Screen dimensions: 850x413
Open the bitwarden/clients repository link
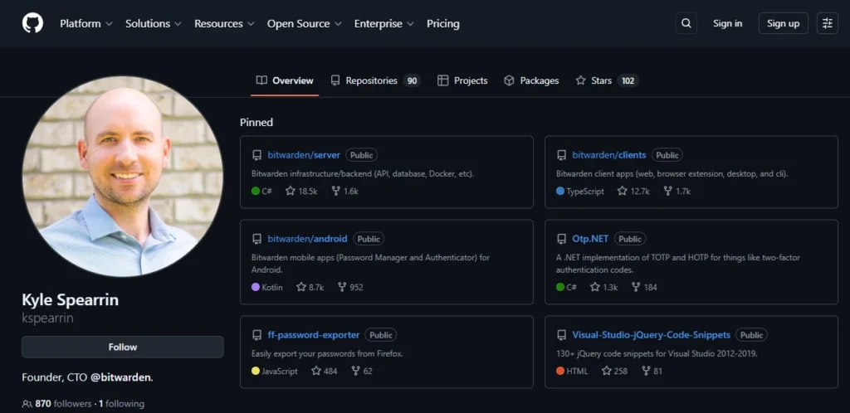(x=609, y=155)
